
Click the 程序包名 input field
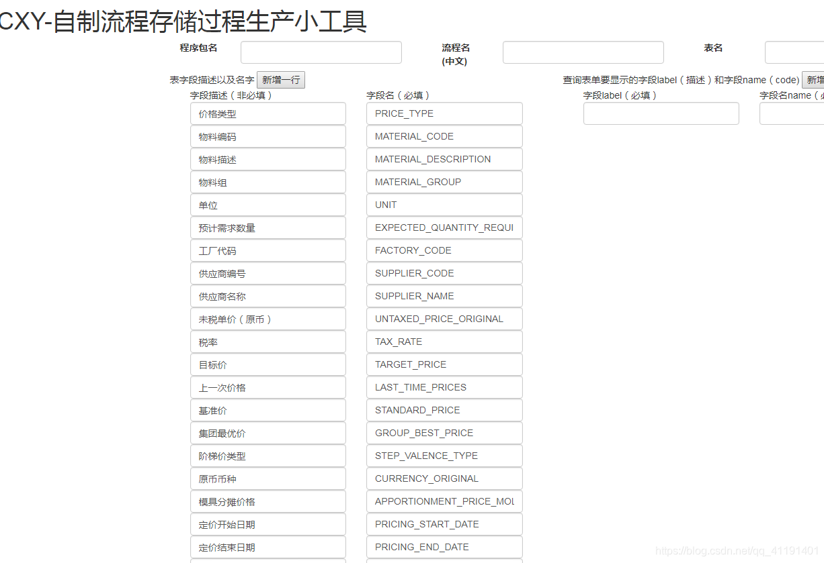[x=321, y=52]
